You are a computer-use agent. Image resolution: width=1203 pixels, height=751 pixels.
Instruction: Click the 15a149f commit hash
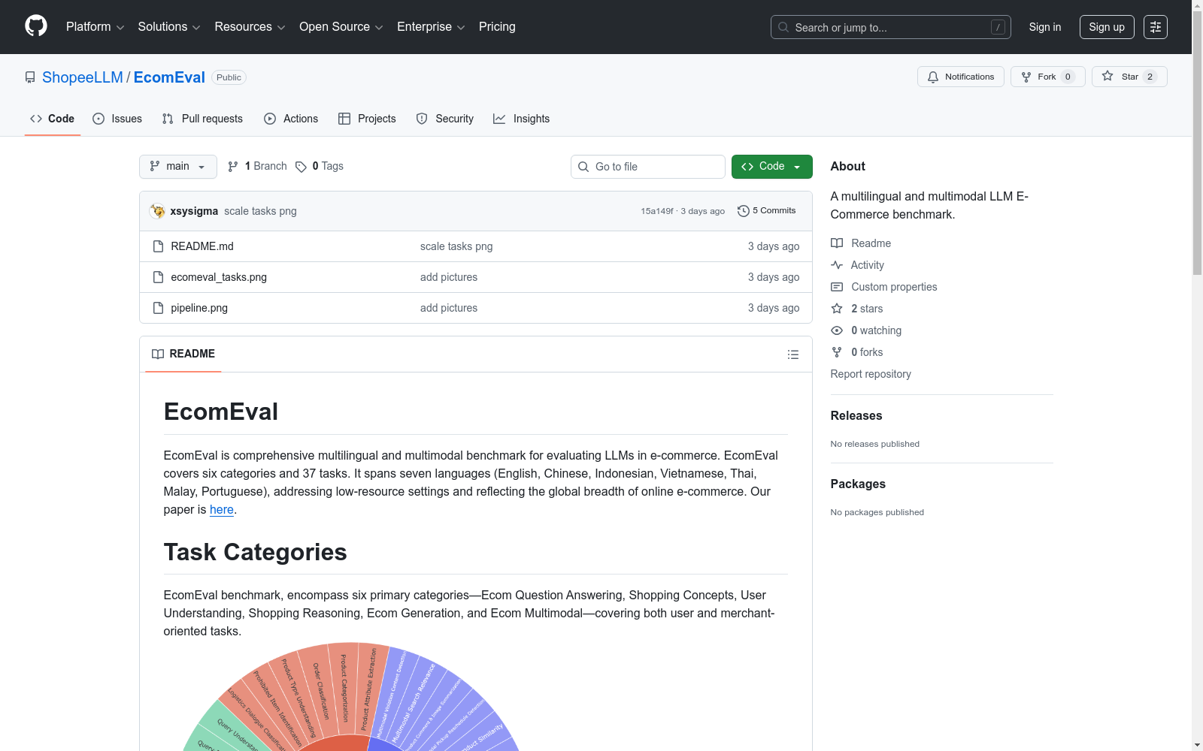657,211
